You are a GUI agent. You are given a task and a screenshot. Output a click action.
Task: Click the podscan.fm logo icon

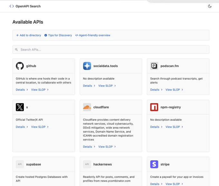click(154, 66)
